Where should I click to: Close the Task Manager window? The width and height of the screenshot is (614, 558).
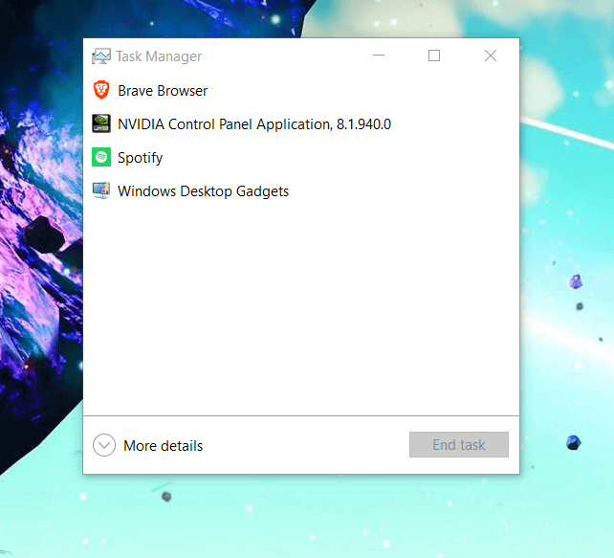point(491,56)
